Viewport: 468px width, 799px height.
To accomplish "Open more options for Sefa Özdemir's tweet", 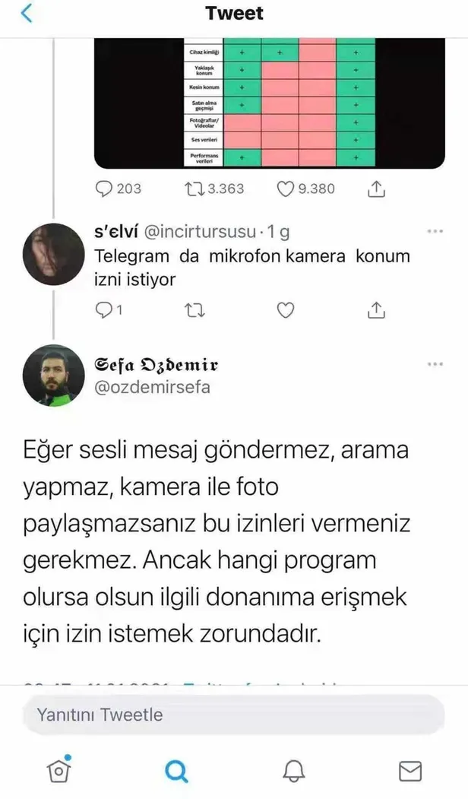I will point(435,364).
